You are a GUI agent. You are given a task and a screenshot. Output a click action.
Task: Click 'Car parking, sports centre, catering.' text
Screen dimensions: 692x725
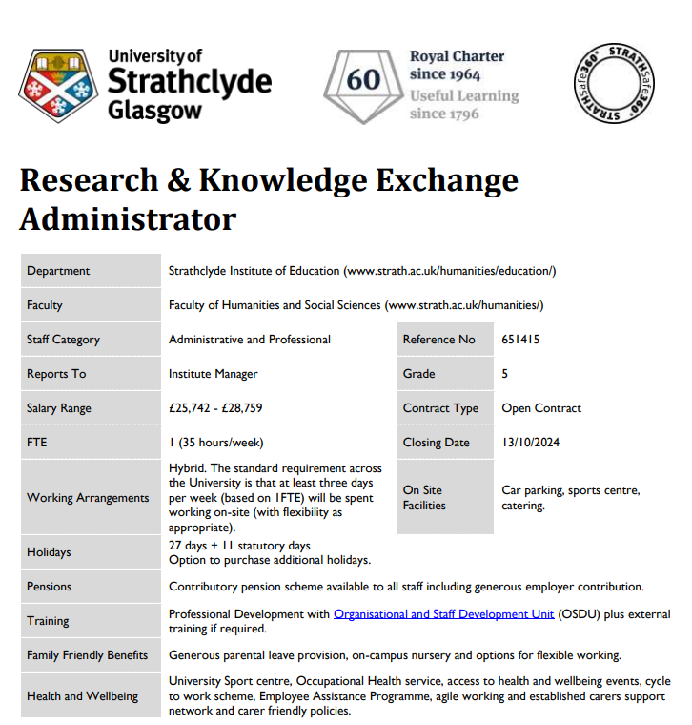pos(571,498)
